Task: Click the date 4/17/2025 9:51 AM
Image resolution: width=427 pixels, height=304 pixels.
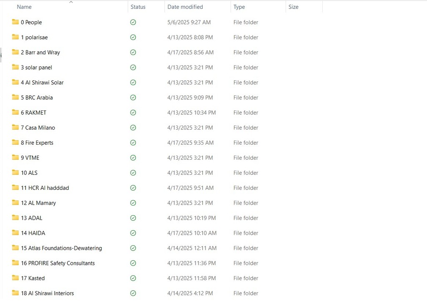Action: click(x=190, y=188)
